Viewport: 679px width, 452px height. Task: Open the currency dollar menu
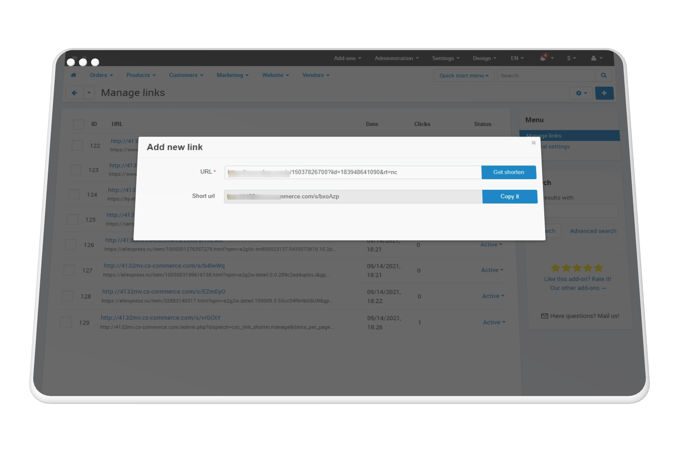(571, 58)
